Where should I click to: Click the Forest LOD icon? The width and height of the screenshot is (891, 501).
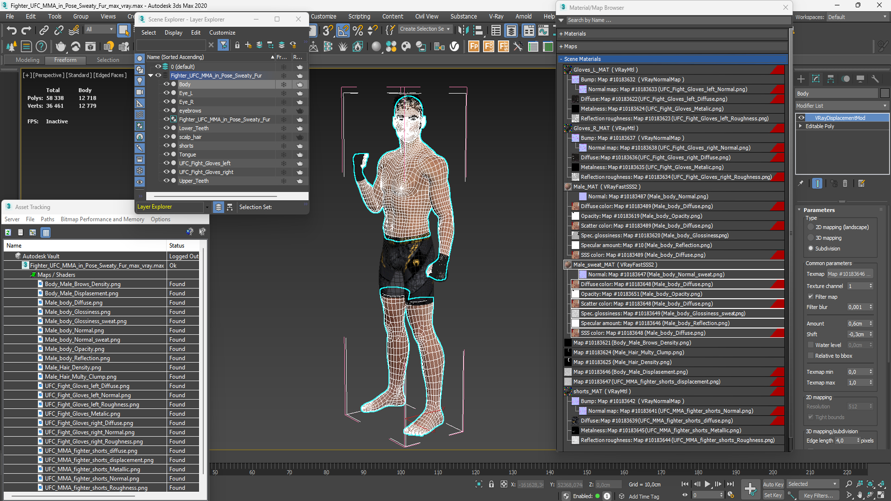pyautogui.click(x=489, y=46)
